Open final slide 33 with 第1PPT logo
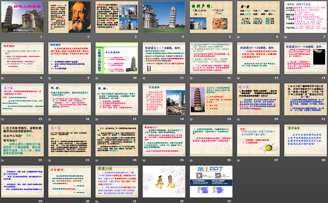 210,182
